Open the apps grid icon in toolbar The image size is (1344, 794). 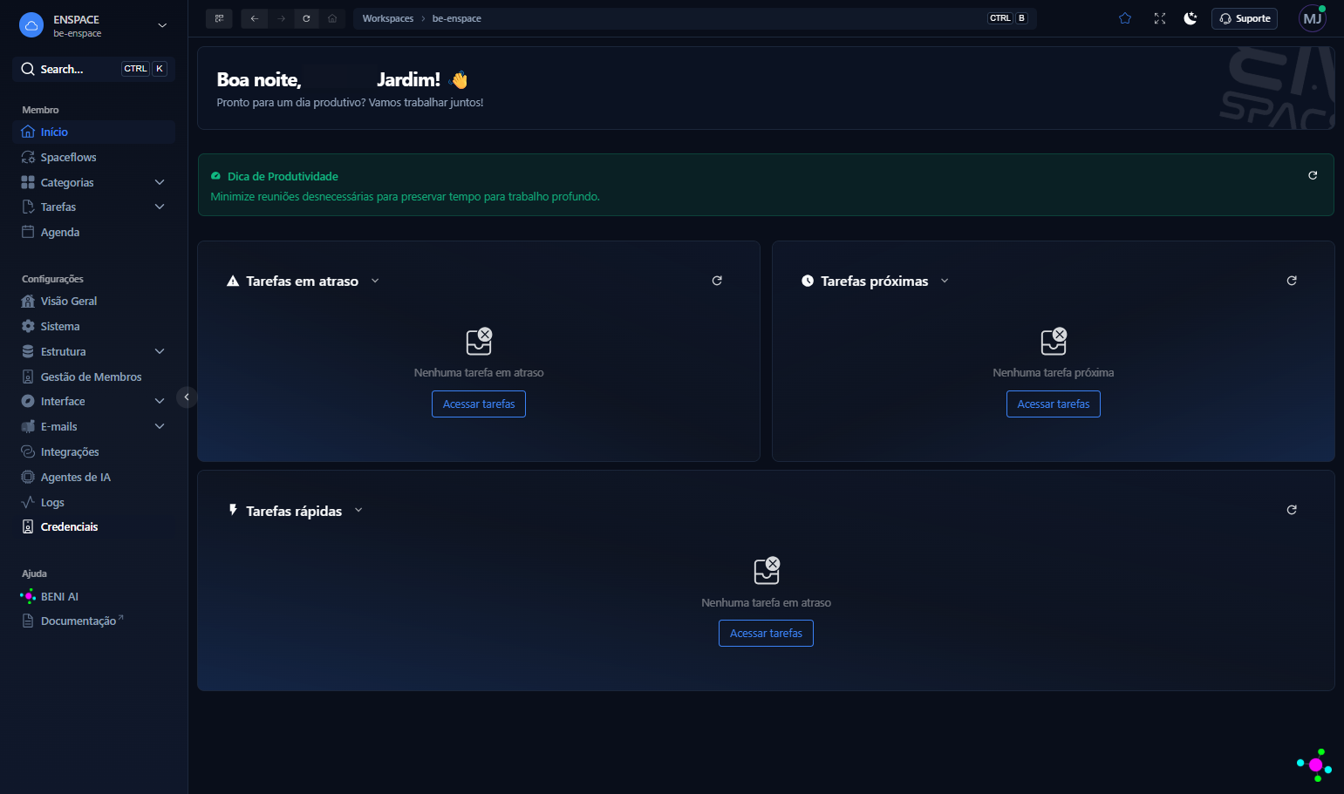pos(219,18)
